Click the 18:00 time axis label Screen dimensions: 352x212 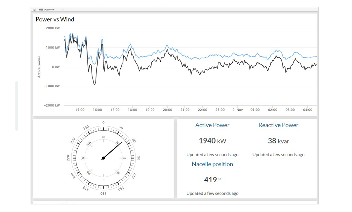tap(133, 110)
